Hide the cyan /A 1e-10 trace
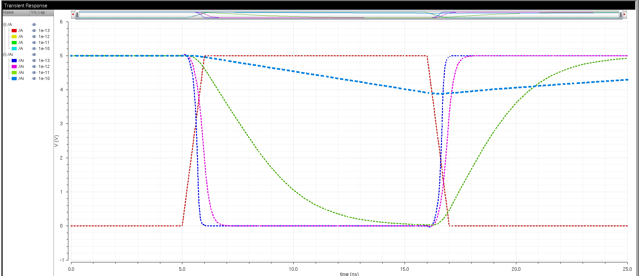Image resolution: width=639 pixels, height=276 pixels. pos(34,49)
